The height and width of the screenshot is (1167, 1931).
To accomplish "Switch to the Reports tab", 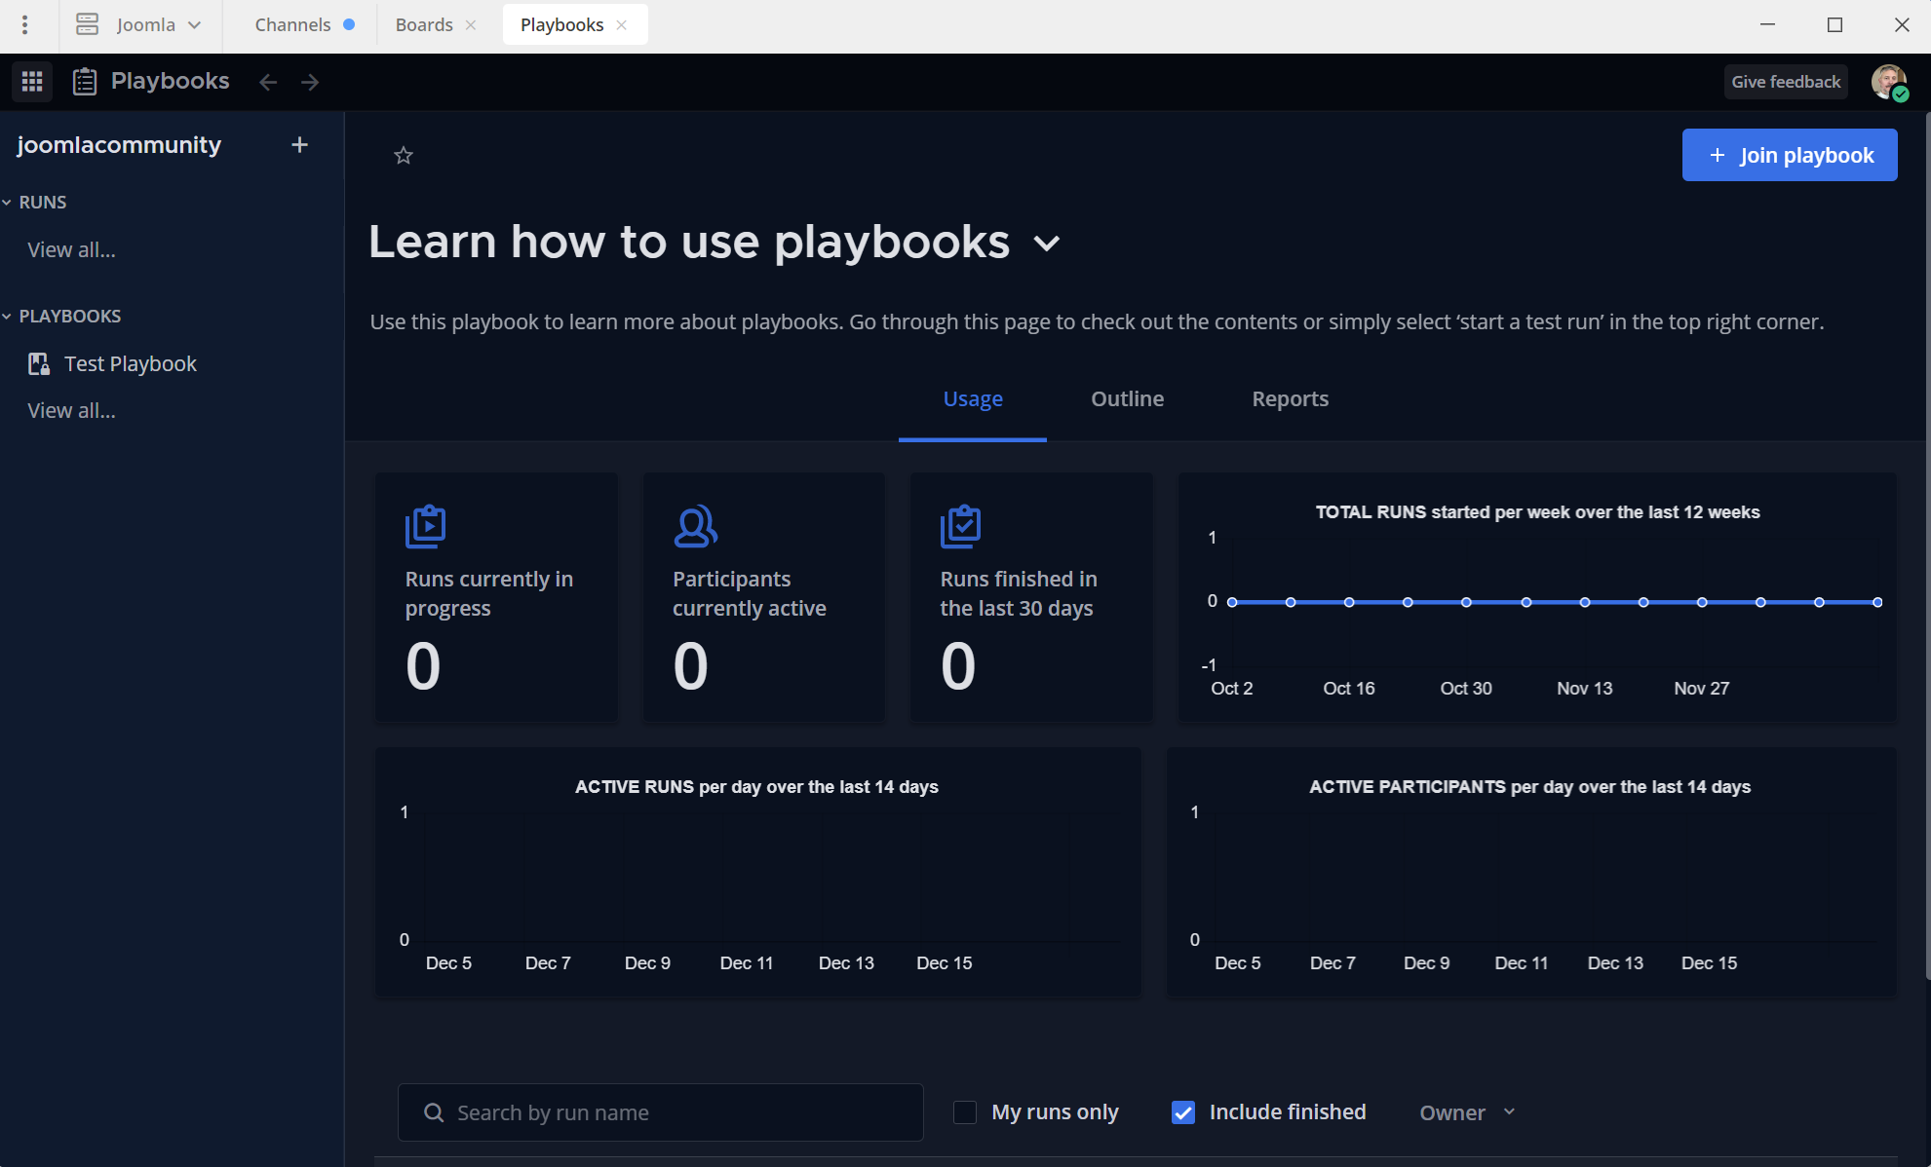I will 1290,399.
